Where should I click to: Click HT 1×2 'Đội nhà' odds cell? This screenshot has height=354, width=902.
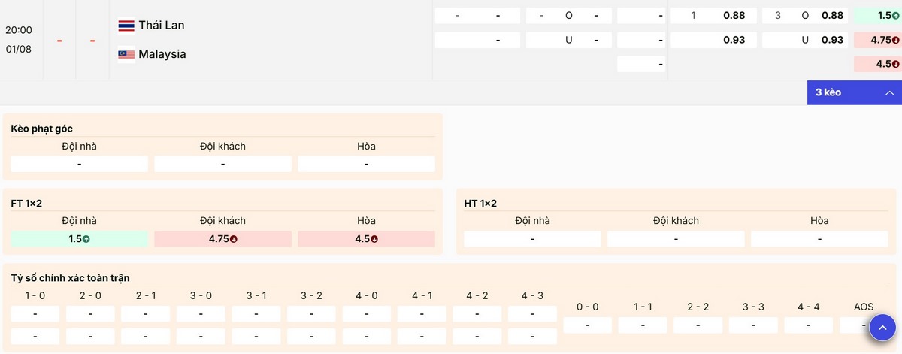point(532,239)
